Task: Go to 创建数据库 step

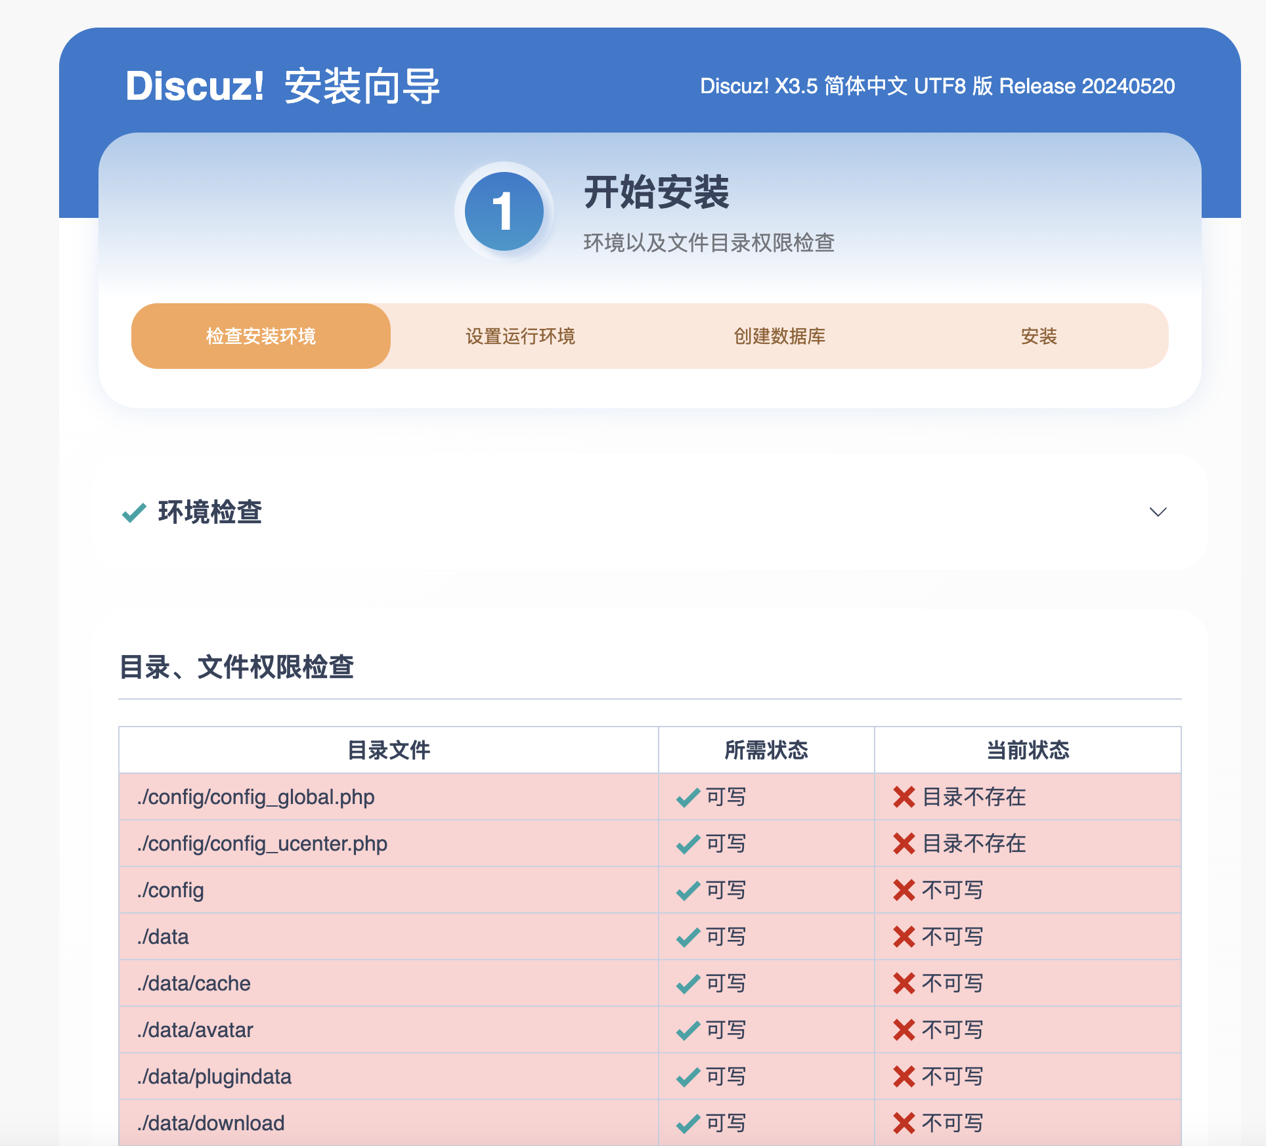Action: coord(779,336)
